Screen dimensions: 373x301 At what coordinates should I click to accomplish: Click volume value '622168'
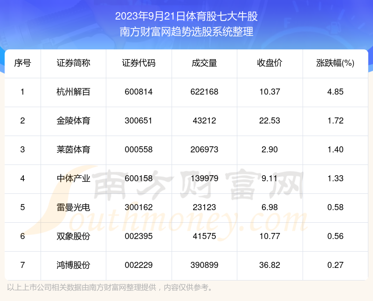pyautogui.click(x=204, y=92)
